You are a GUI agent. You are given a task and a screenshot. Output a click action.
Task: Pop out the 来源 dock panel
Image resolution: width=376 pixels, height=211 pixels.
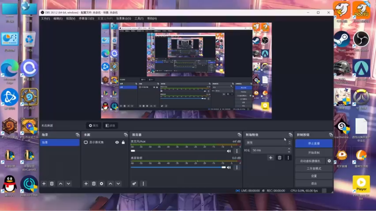click(x=125, y=135)
